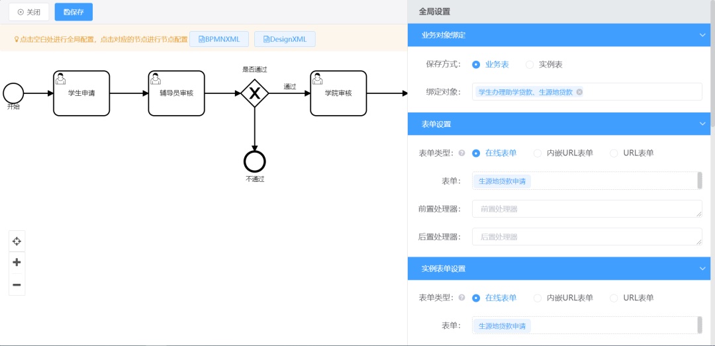Collapse the 实例表单设置 section
715x346 pixels.
click(x=702, y=269)
